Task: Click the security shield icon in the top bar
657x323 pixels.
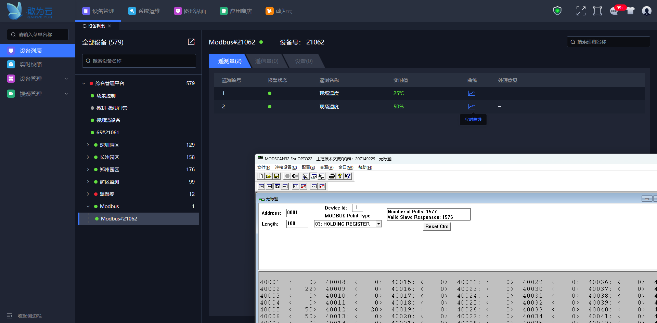Action: click(x=557, y=11)
